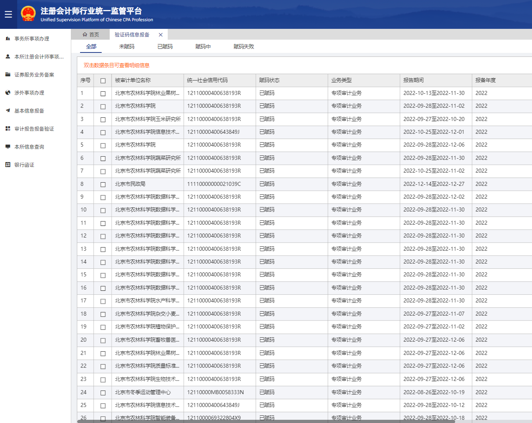Screen dimensions: 532x423
Task: Click the 审计报告报备验证 grid icon
Action: click(8, 129)
